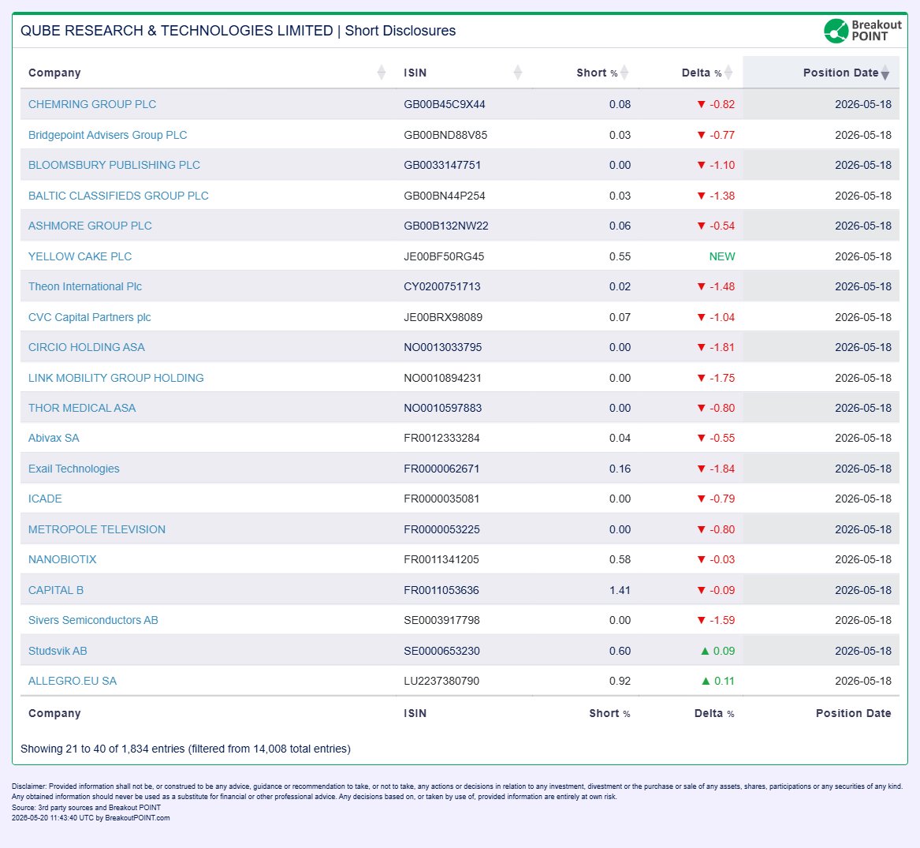Click the footer ISIN column label
Screen dimensions: 920x848
[415, 713]
